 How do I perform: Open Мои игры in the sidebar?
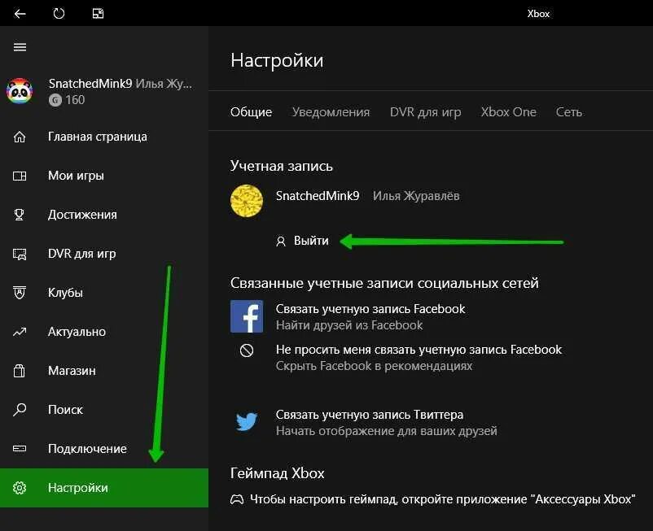104,176
